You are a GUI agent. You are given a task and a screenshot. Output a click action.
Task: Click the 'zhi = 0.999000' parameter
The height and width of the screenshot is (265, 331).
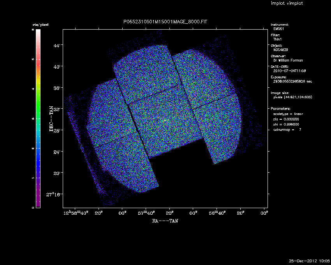(286, 124)
